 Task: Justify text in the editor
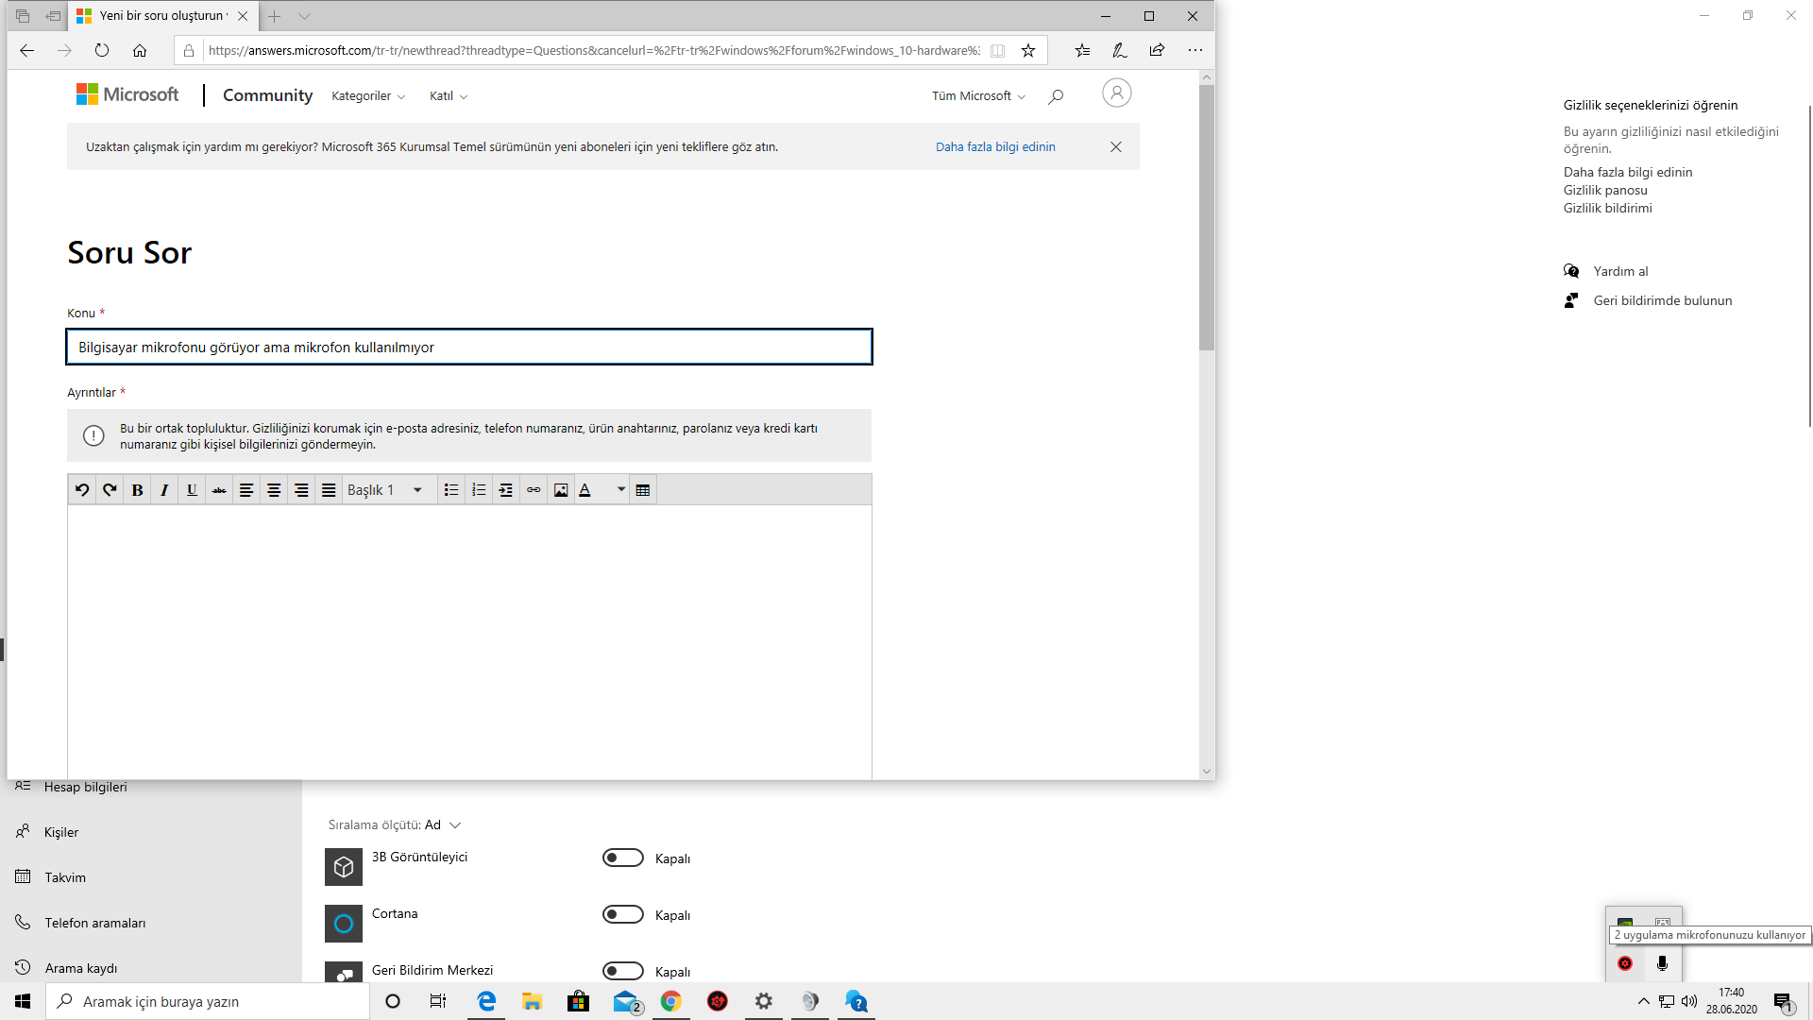click(x=329, y=490)
